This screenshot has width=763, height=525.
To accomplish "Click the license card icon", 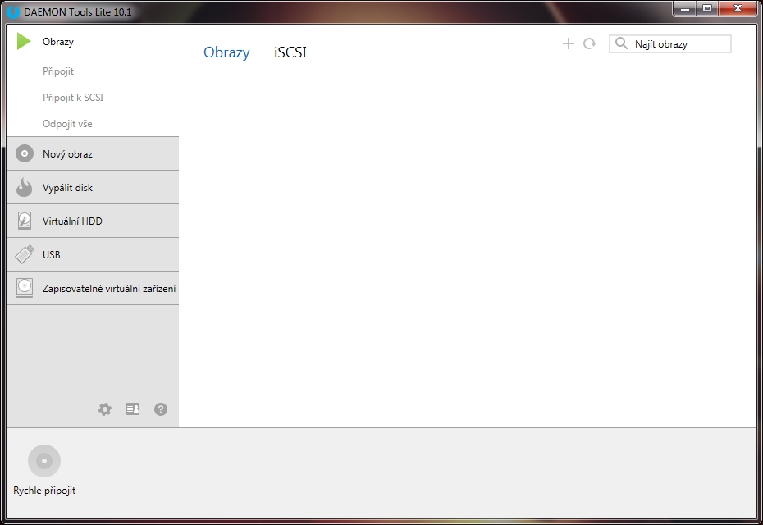I will click(x=133, y=409).
